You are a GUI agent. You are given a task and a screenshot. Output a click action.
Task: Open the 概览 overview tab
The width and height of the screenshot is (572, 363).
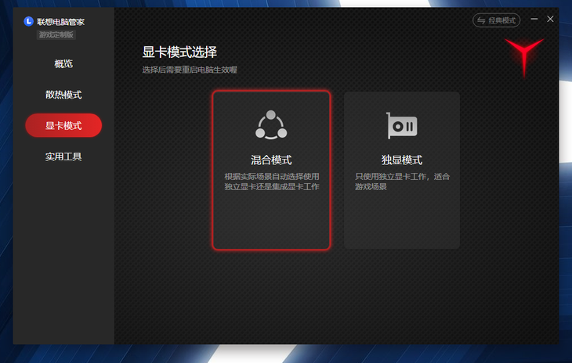(x=63, y=63)
